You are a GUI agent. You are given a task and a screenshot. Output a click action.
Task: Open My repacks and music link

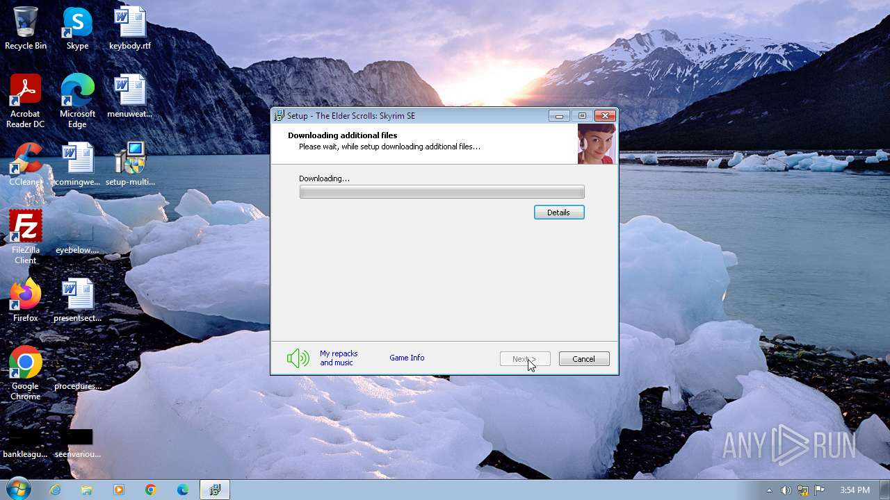[x=339, y=358]
